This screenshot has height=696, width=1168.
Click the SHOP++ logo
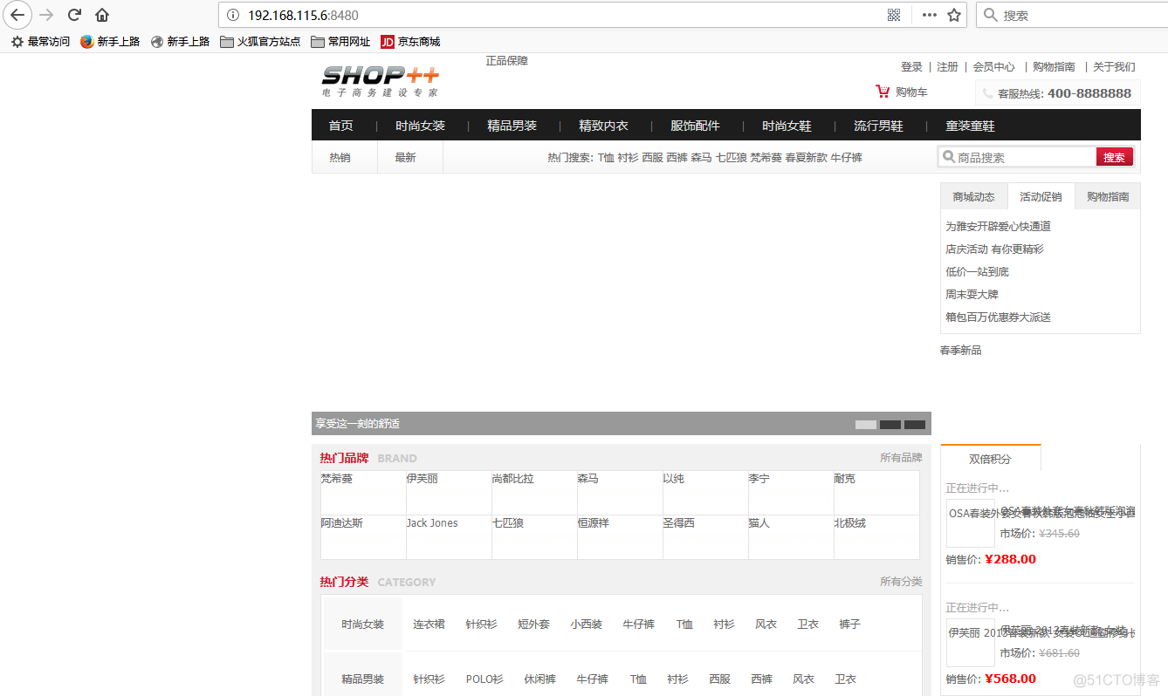click(381, 80)
